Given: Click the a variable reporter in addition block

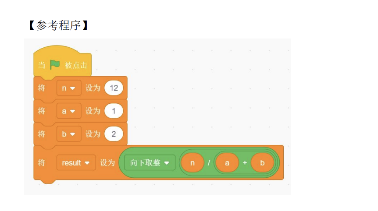Looking at the screenshot, I should [x=227, y=163].
